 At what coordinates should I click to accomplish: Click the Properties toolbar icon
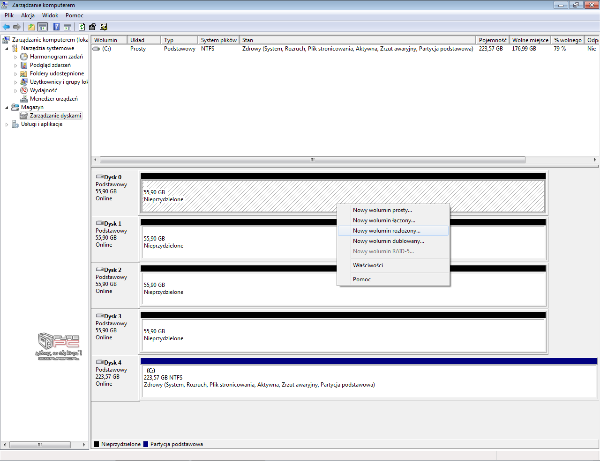pyautogui.click(x=92, y=27)
